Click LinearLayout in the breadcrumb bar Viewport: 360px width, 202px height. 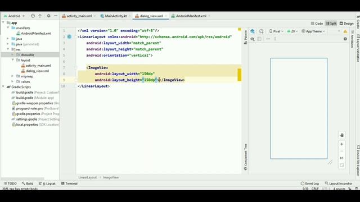pos(88,177)
